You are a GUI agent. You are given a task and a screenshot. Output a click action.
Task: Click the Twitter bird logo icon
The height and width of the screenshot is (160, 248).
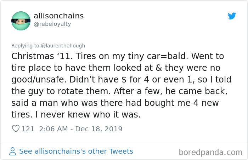coord(232,16)
